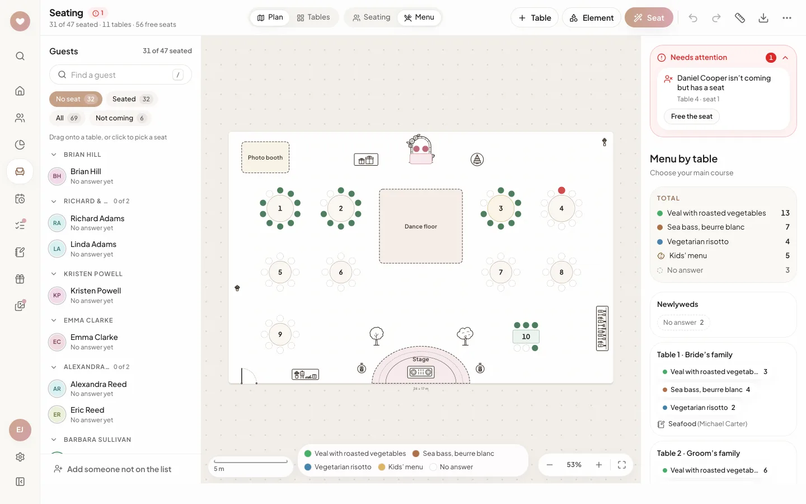Click Sea bass, beurre blanc legend swatch
This screenshot has width=806, height=504.
pos(416,454)
